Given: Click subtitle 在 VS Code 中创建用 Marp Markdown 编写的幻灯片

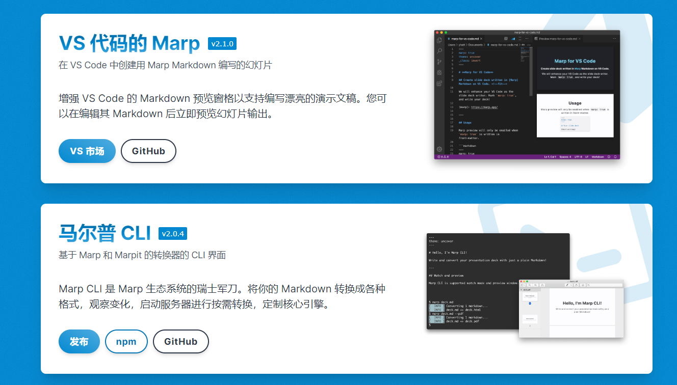Looking at the screenshot, I should click(x=165, y=65).
